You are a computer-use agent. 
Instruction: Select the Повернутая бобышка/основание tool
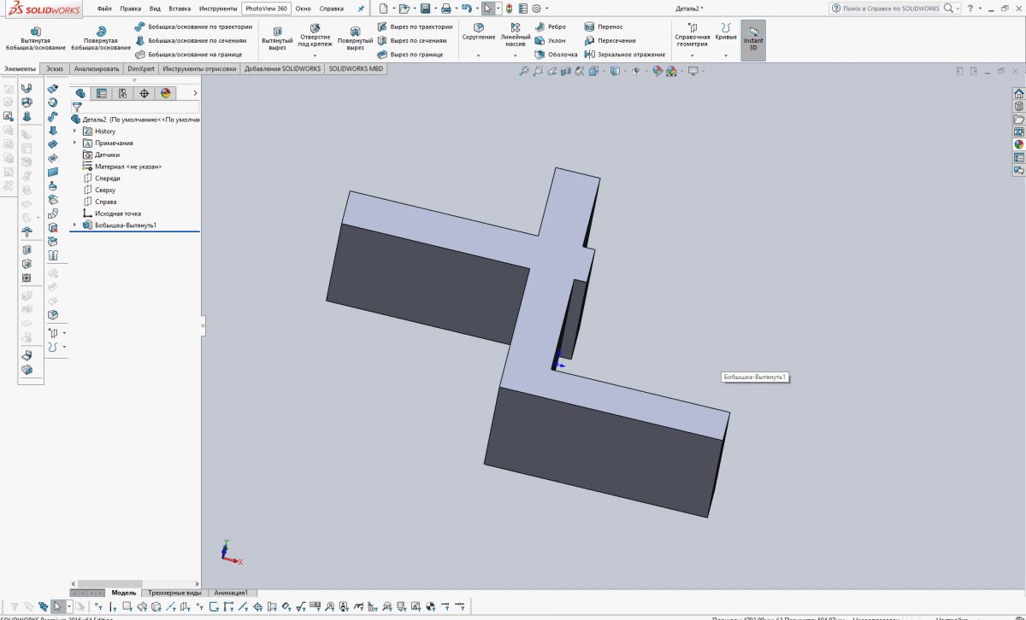coord(101,38)
